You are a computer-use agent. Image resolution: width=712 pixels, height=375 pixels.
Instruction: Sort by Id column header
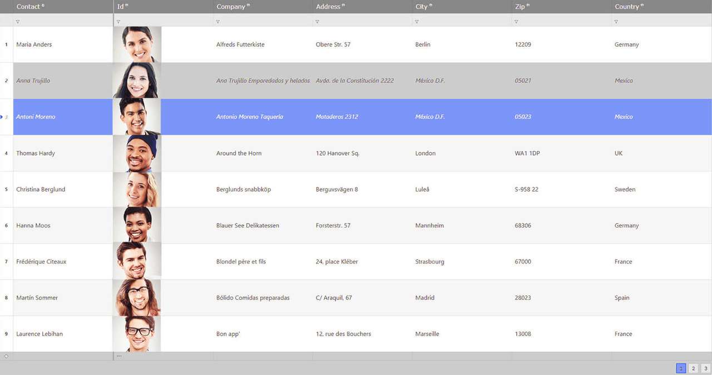120,7
